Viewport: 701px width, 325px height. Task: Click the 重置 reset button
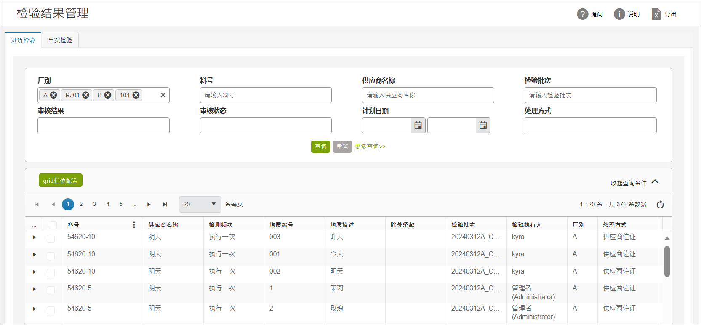[x=342, y=147]
